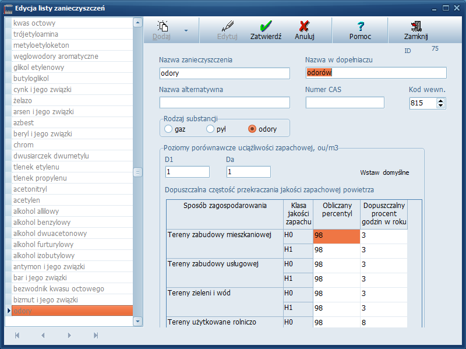
Task: Click the pollutant list scrollbar thumb
Action: pos(137,172)
